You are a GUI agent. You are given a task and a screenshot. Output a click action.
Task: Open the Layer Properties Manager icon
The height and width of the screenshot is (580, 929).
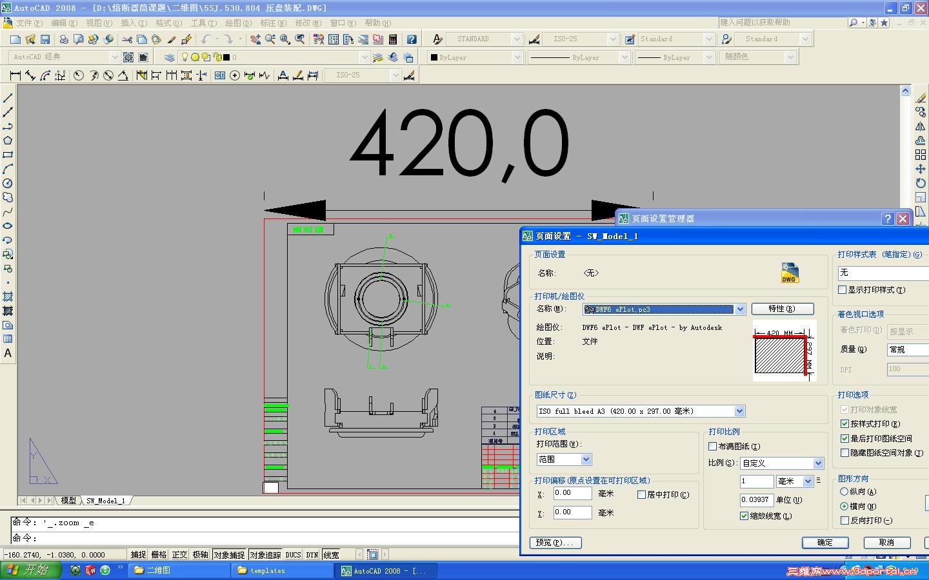(x=170, y=57)
